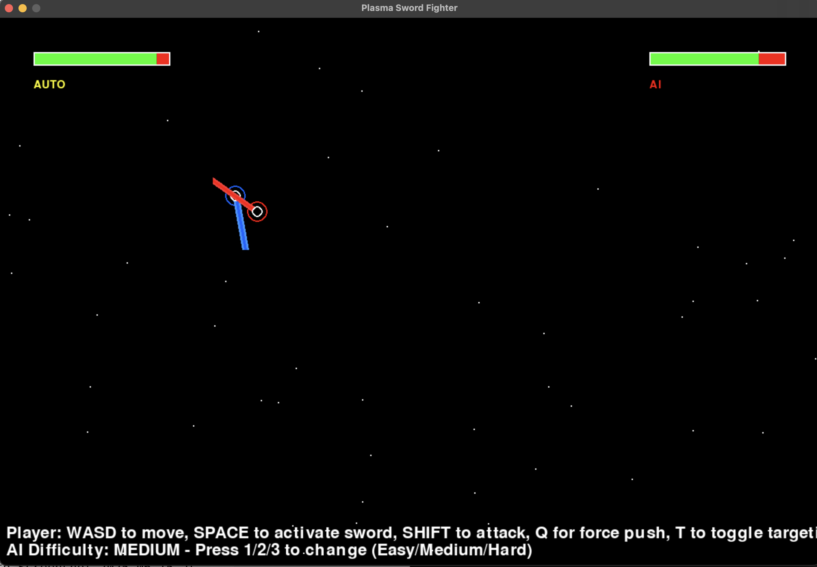Click the red AI fighter circle

point(257,212)
